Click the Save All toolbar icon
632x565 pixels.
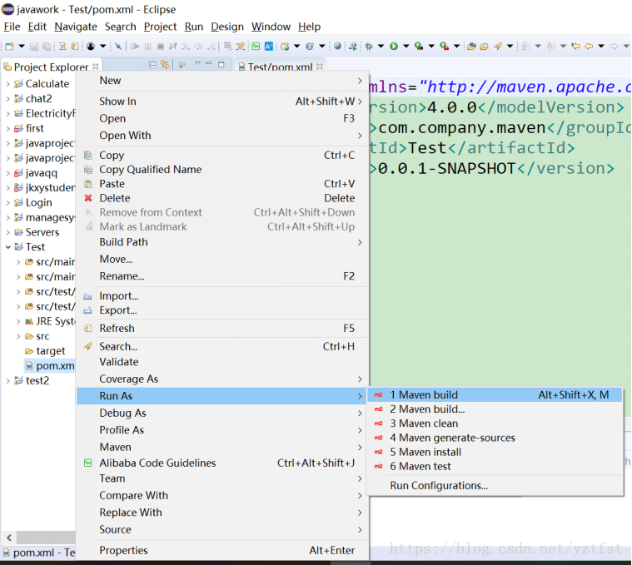point(47,47)
